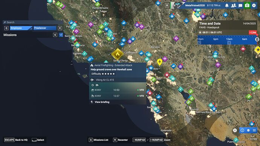Click the Select spacebar prompt
The image size is (260, 146).
click(x=38, y=140)
